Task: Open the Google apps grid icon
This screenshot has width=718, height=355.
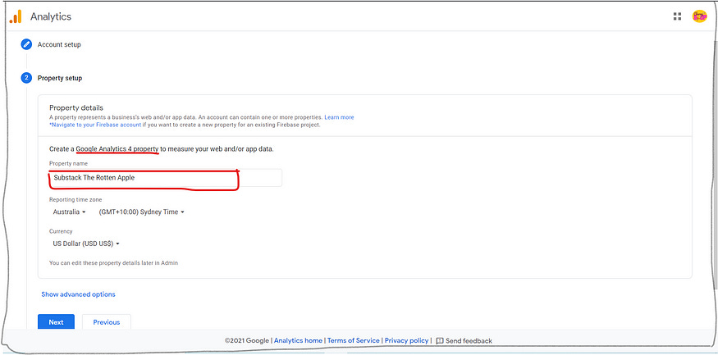Action: [x=677, y=16]
